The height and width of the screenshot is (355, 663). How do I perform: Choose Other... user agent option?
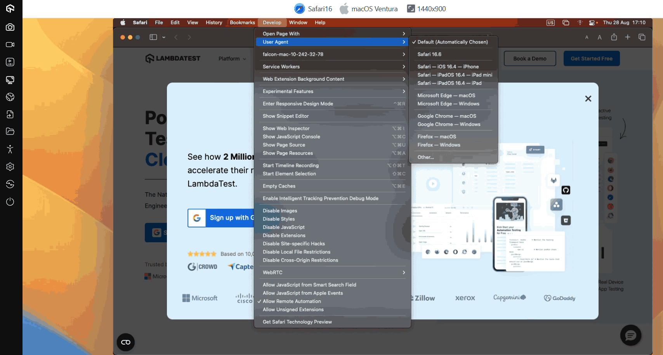click(x=453, y=157)
